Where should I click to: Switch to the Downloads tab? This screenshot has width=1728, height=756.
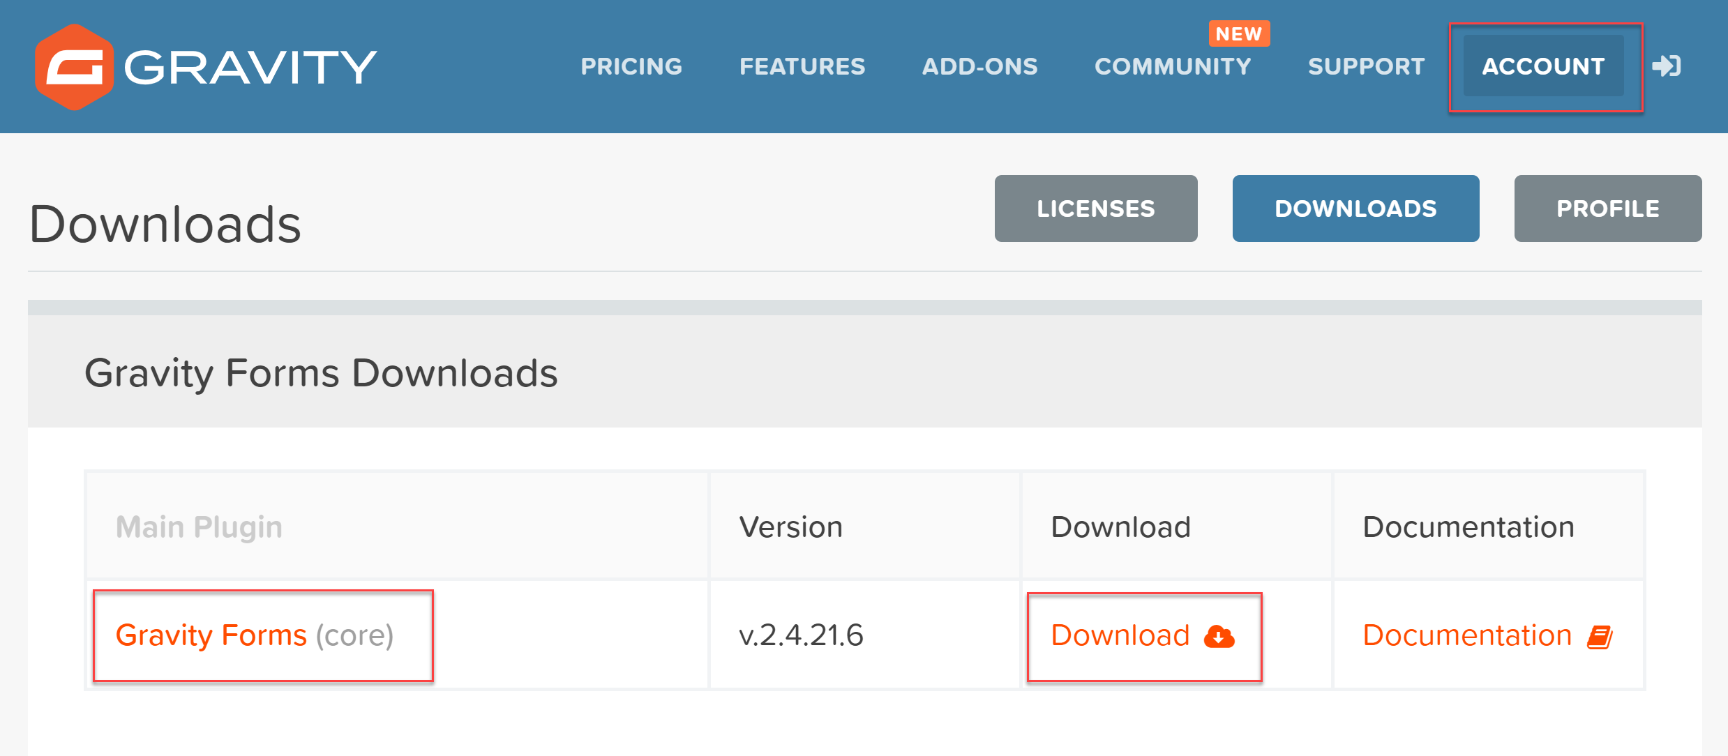click(1355, 209)
